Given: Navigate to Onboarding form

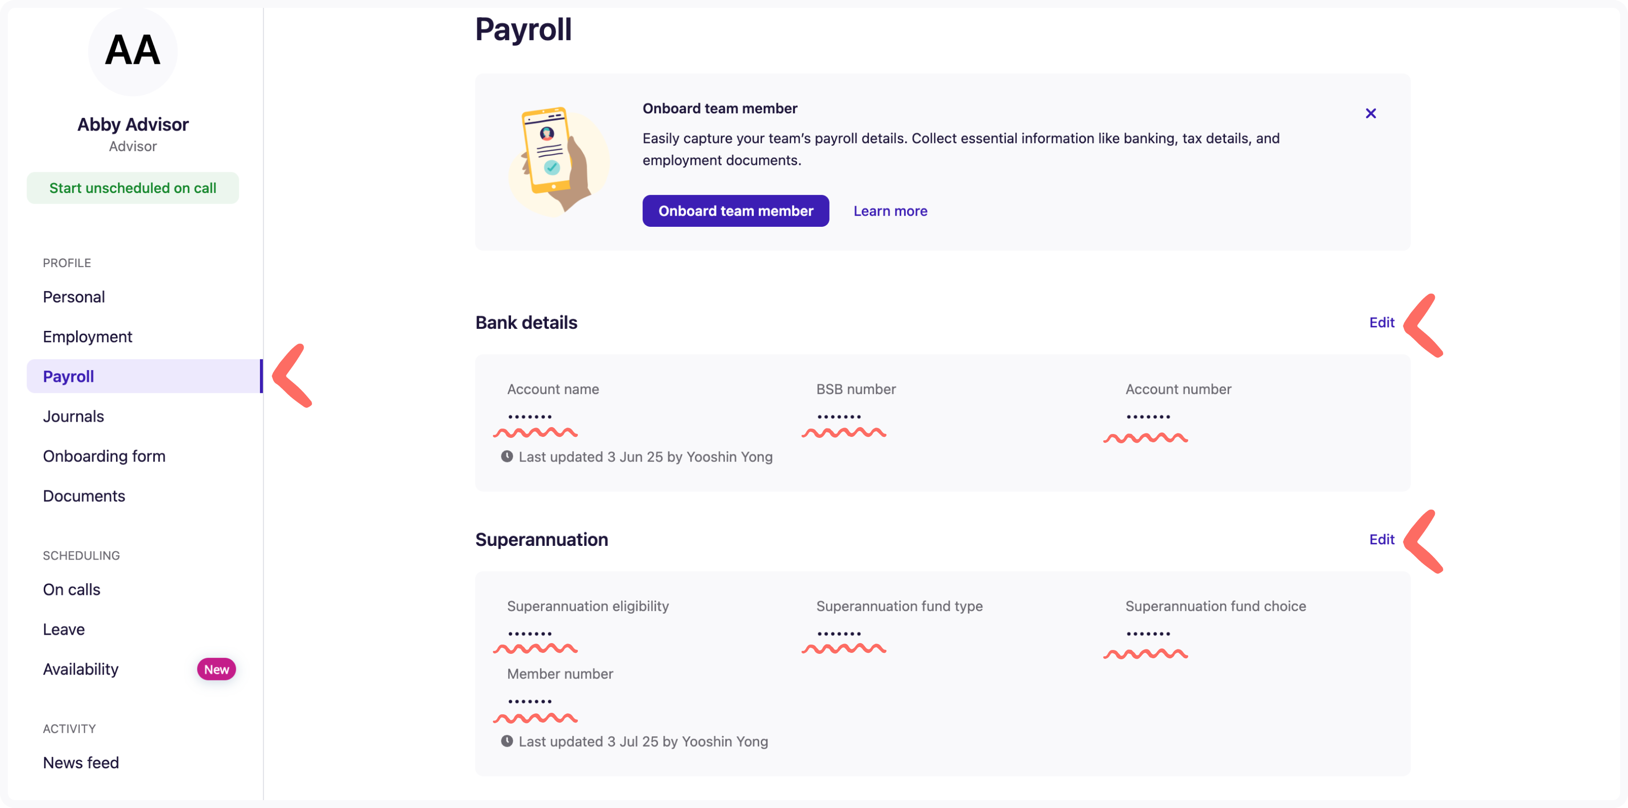Looking at the screenshot, I should click(x=104, y=456).
